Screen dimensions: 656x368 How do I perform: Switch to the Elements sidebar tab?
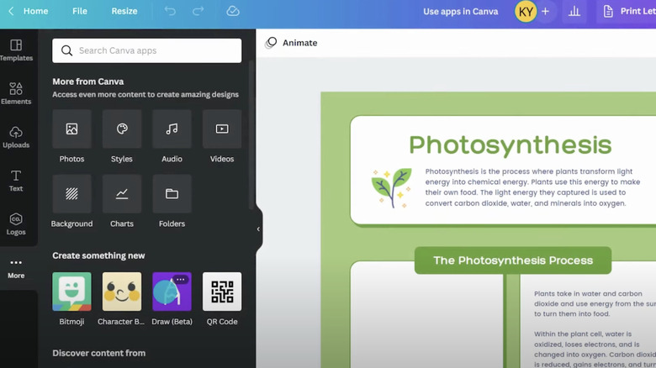click(16, 92)
